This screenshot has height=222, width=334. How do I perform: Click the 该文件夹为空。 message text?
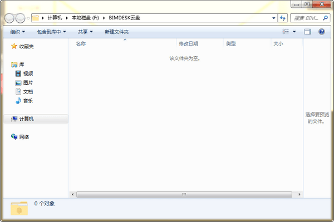[185, 58]
